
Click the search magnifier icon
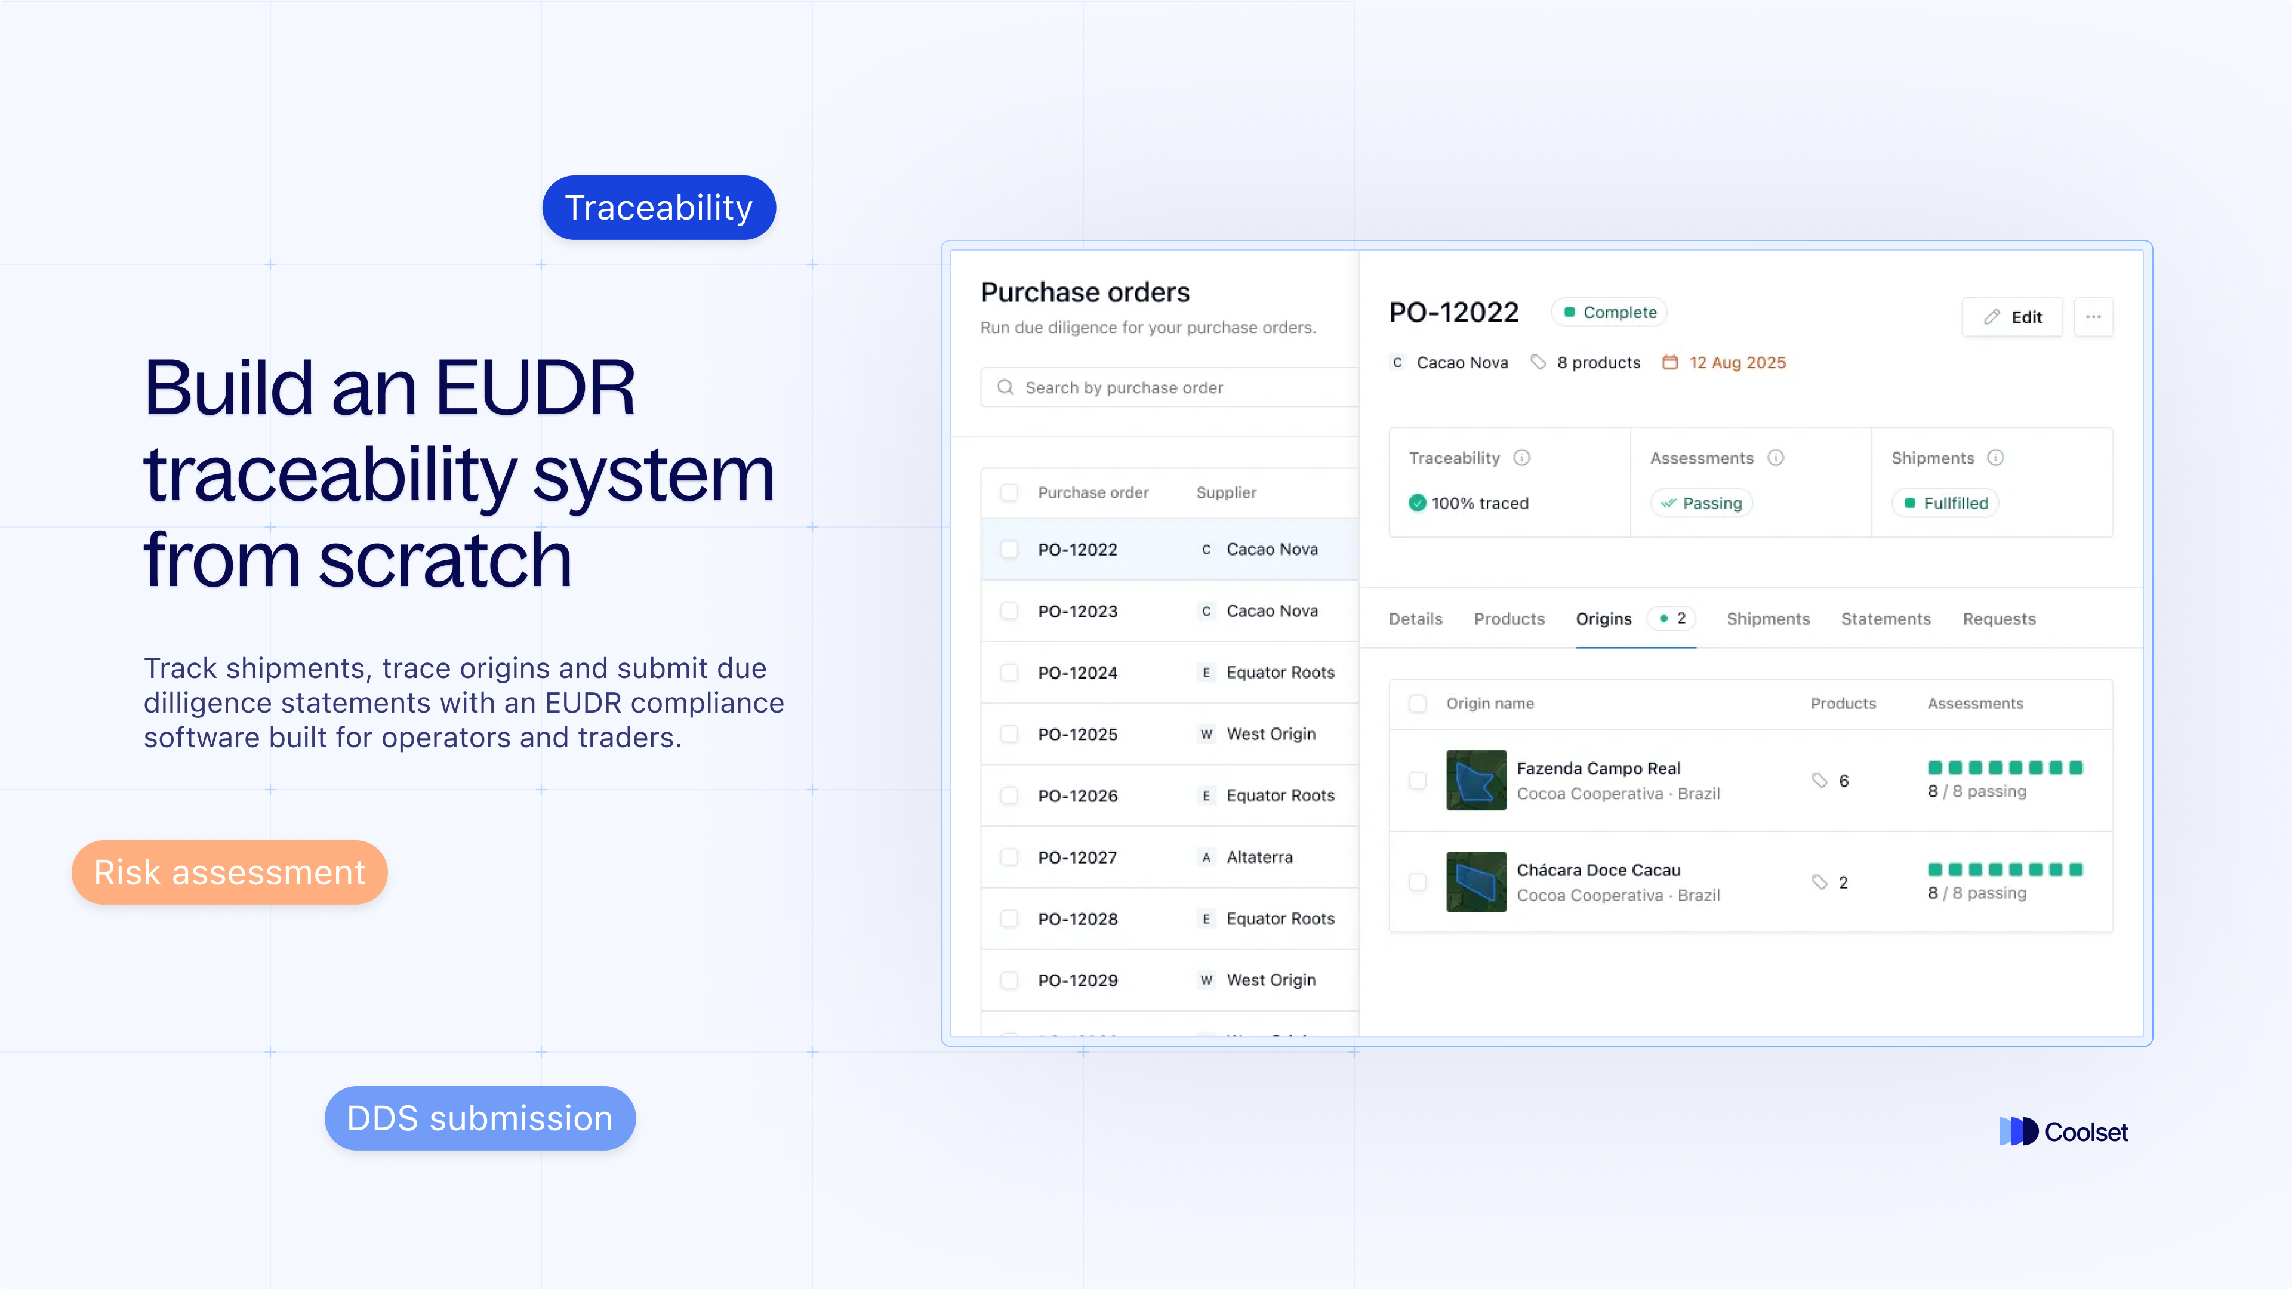pos(1005,387)
